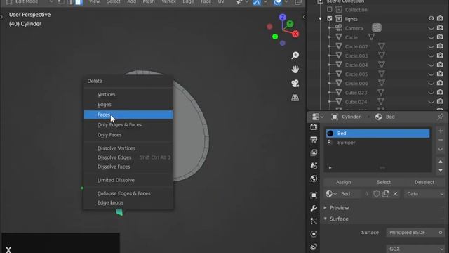Toggle render visibility of Circle.002
The height and width of the screenshot is (253, 449).
click(440, 46)
